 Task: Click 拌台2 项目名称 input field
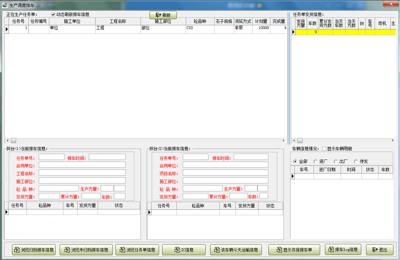pos(226,173)
